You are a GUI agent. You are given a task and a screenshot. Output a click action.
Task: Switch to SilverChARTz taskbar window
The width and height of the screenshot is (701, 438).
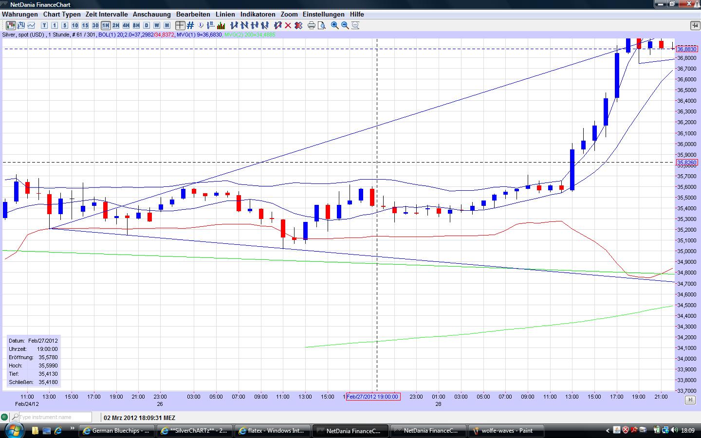tap(195, 431)
